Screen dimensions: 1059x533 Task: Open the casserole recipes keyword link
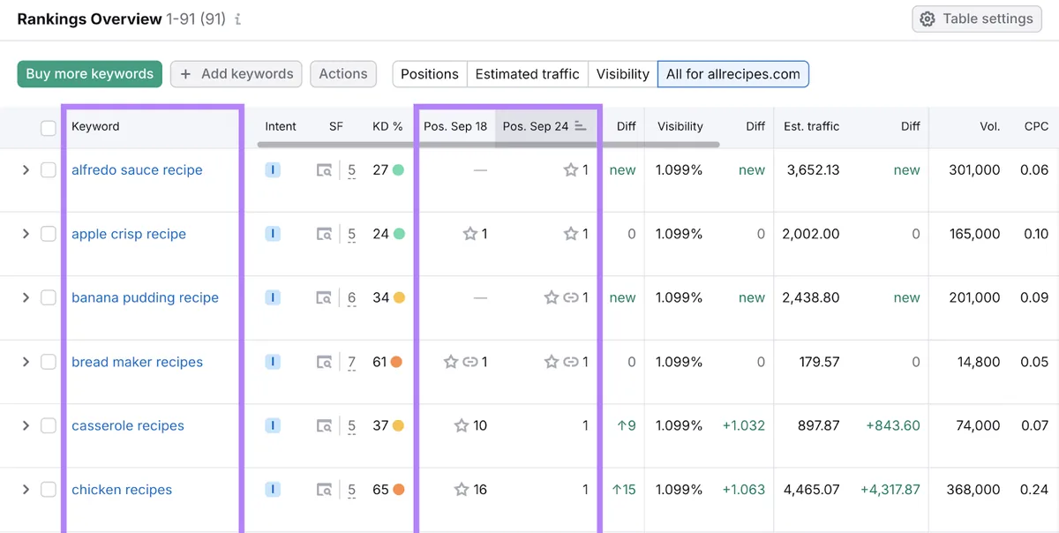128,425
